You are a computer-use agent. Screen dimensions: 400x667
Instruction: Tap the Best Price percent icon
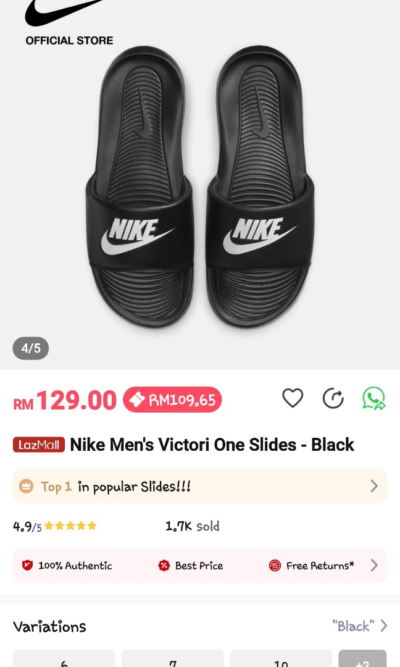(x=163, y=564)
